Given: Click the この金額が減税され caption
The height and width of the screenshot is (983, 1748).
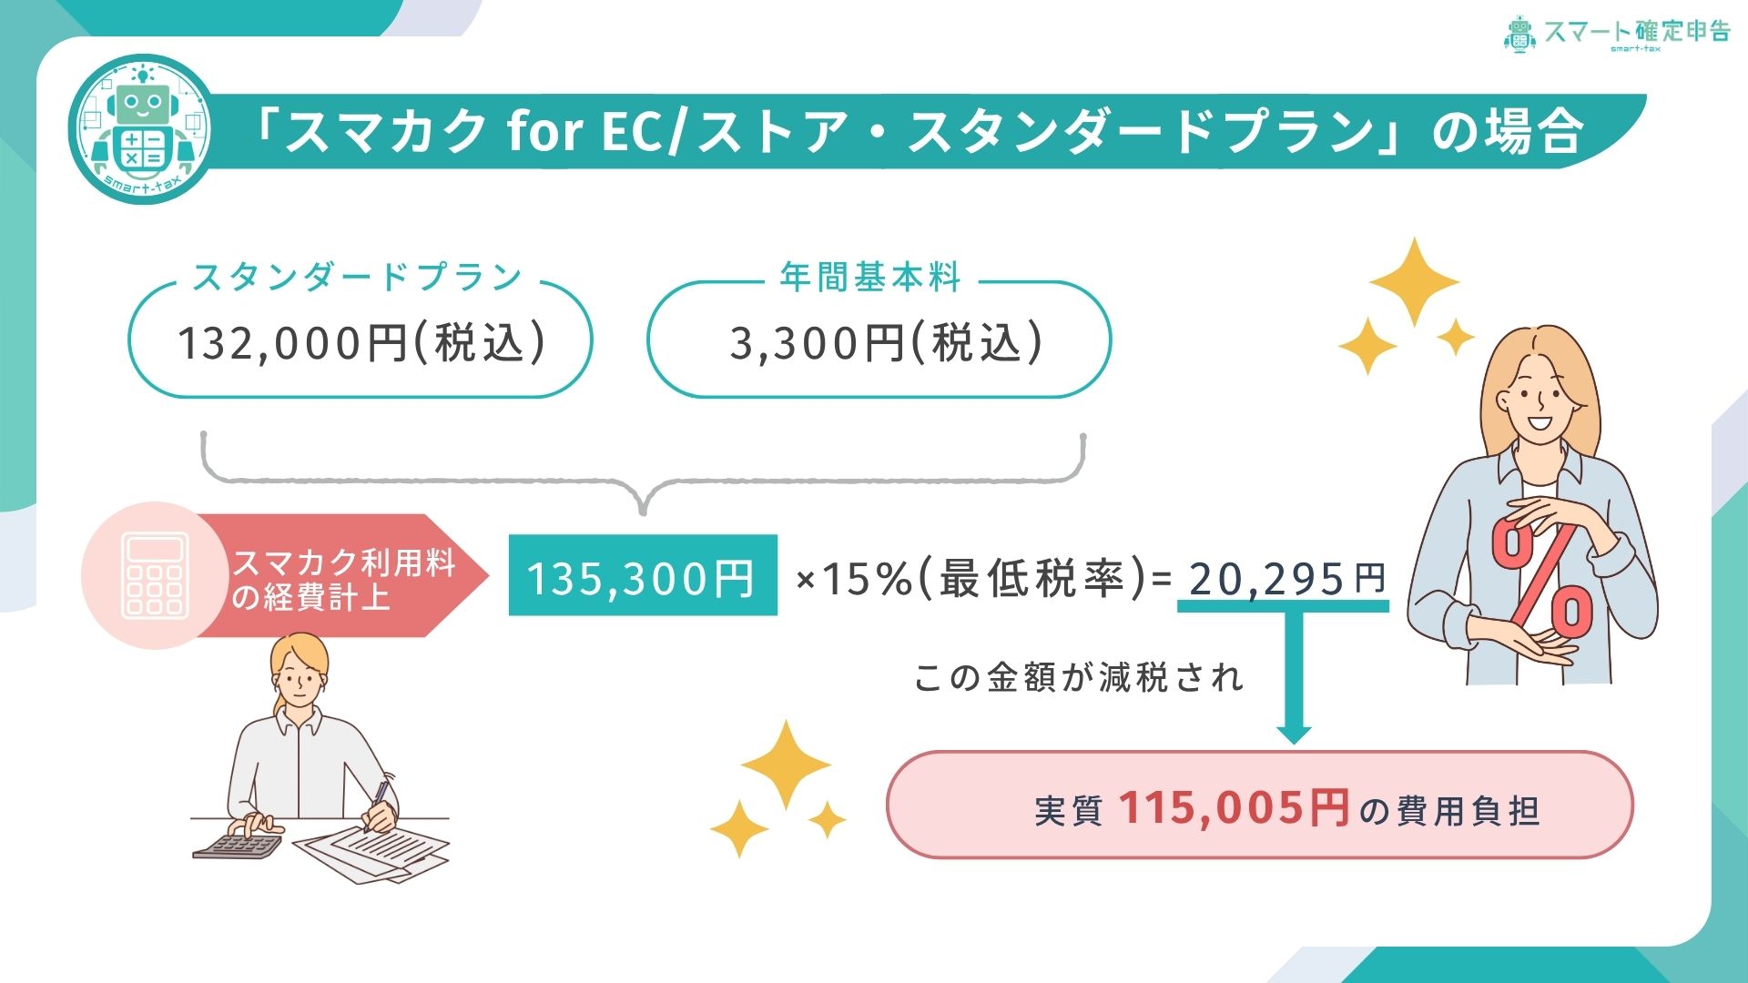Looking at the screenshot, I should pyautogui.click(x=1079, y=677).
